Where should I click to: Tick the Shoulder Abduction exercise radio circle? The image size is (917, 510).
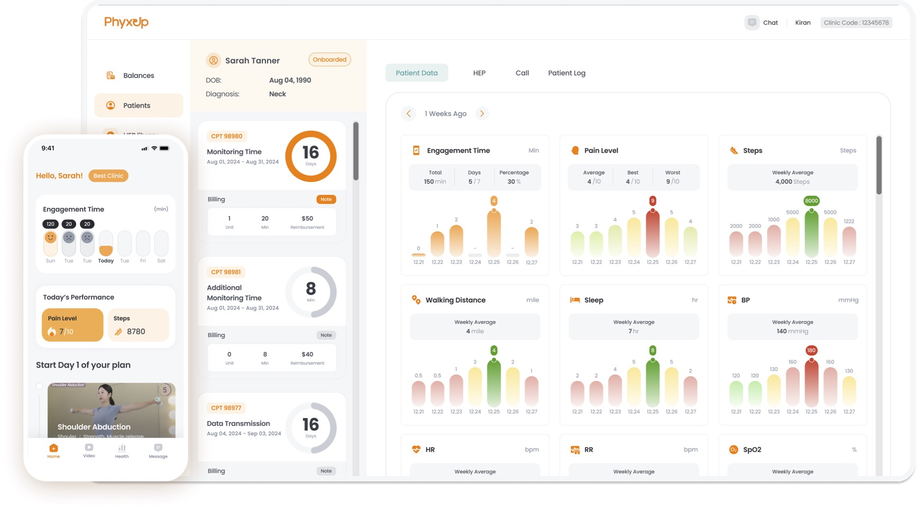point(39,386)
